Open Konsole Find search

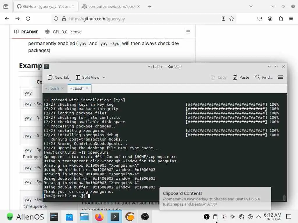coord(264,77)
